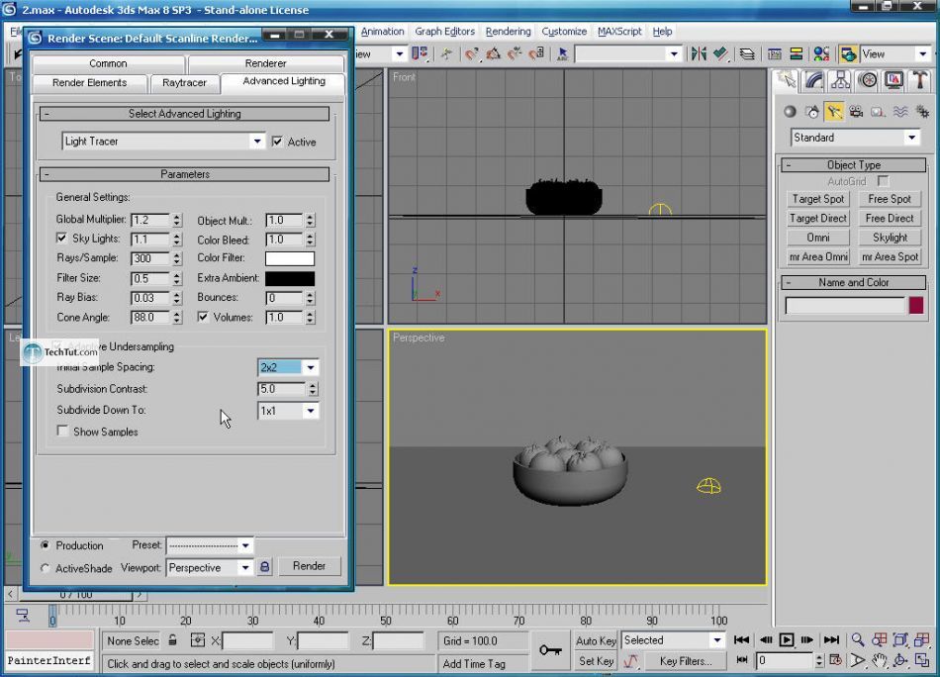The width and height of the screenshot is (940, 677).
Task: Switch to the Common tab
Action: 108,63
